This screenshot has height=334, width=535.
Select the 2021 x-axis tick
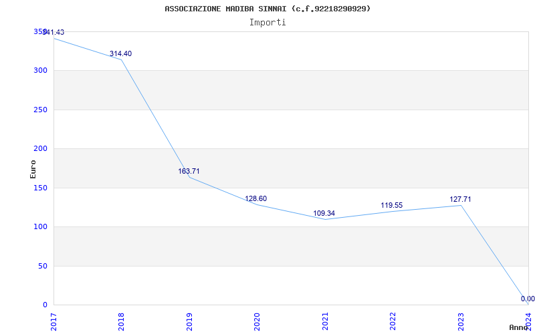(325, 321)
